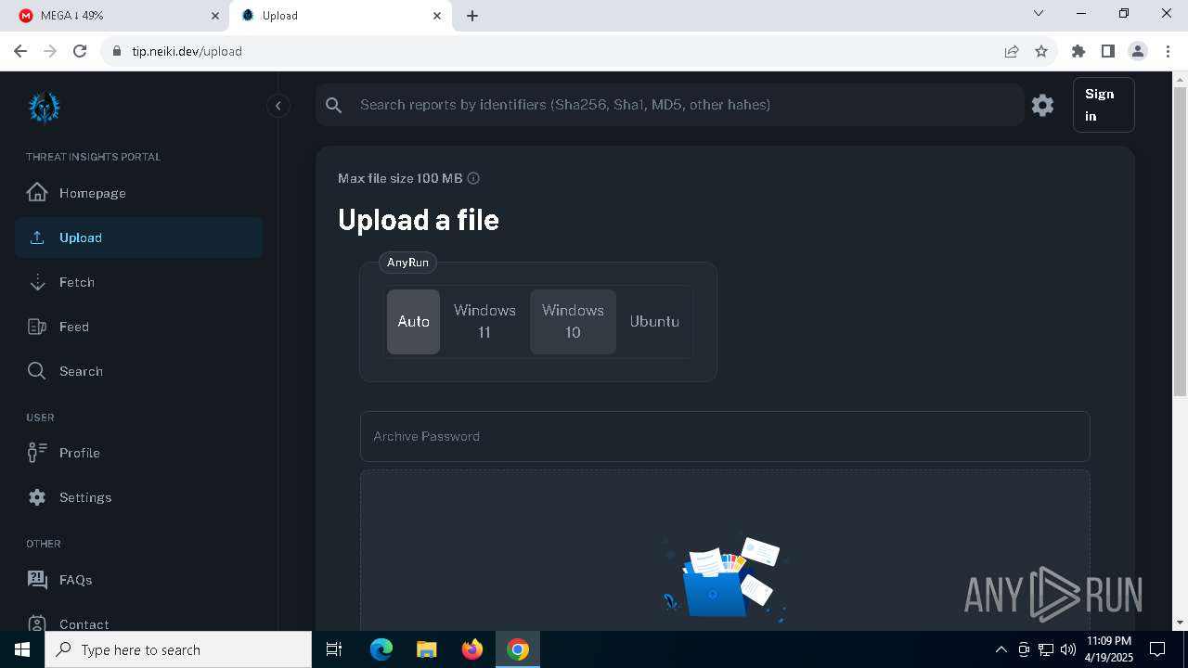The width and height of the screenshot is (1188, 668).
Task: Launch Firefox from taskbar
Action: [472, 649]
